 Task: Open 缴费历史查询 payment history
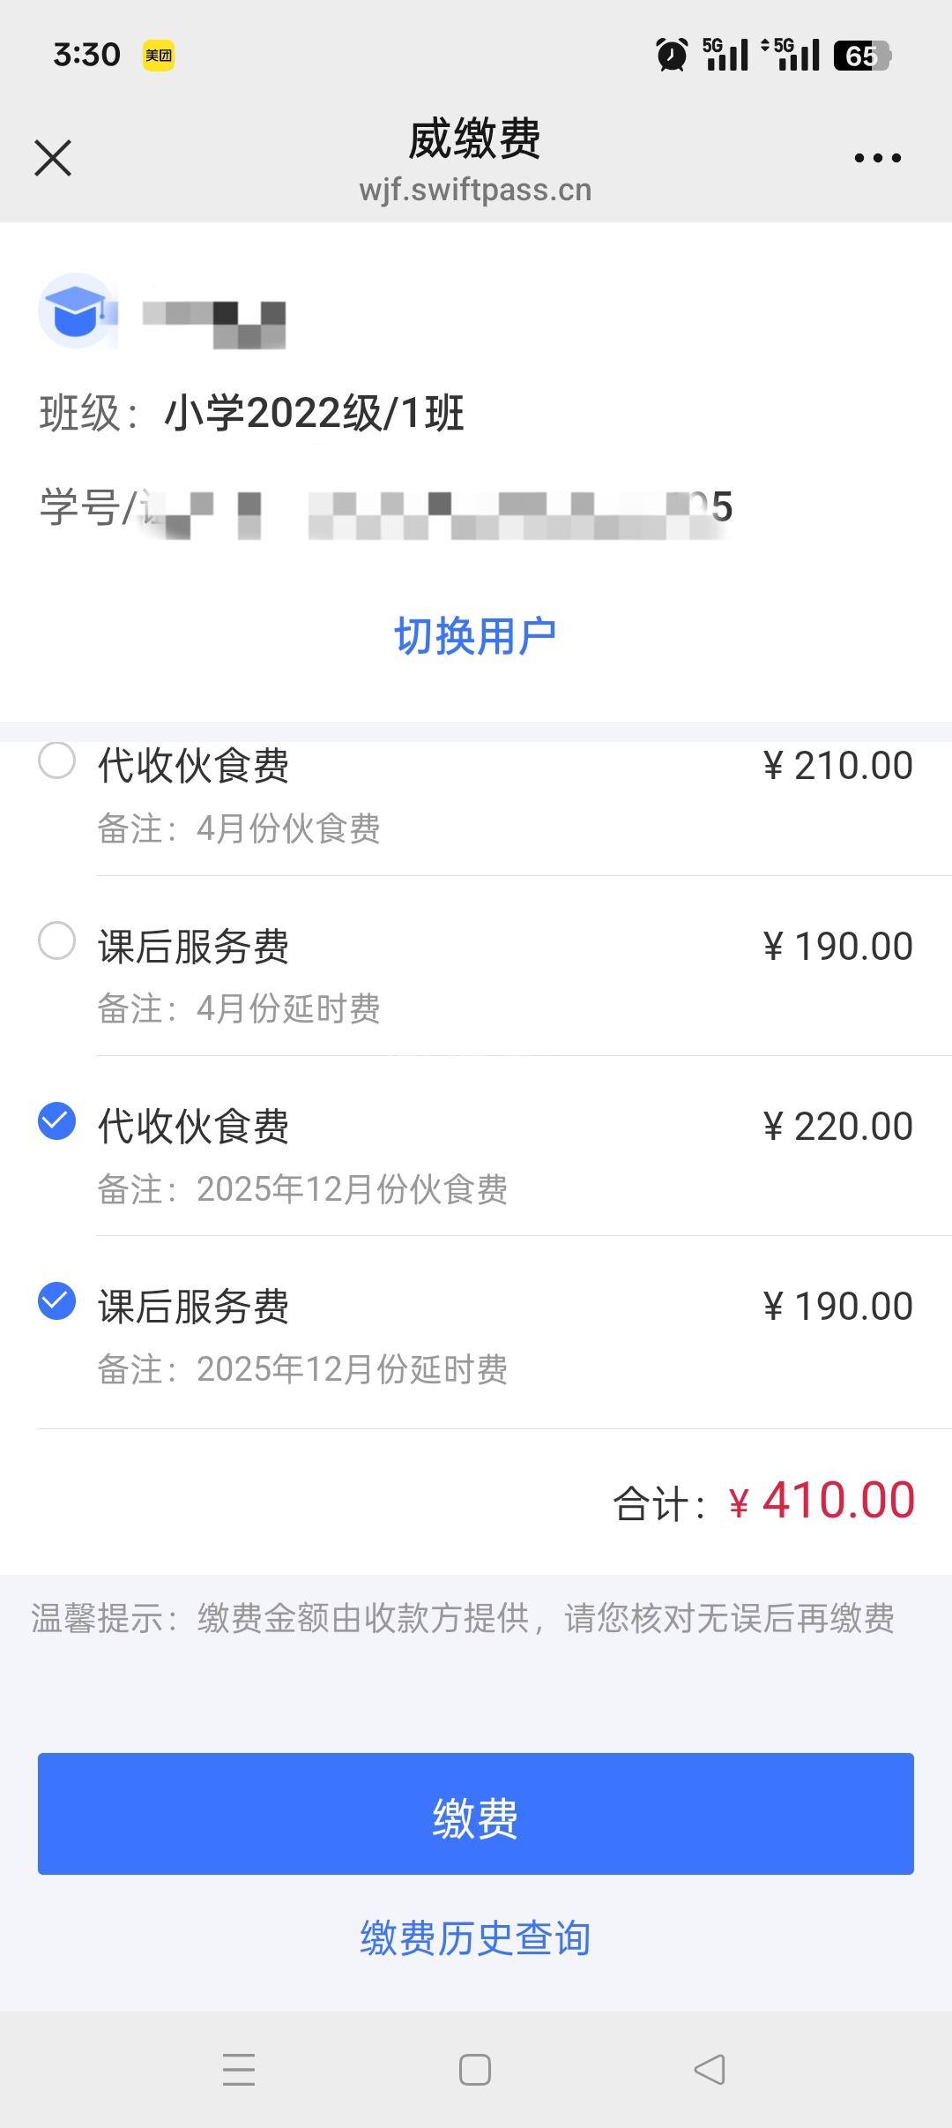pyautogui.click(x=475, y=1938)
